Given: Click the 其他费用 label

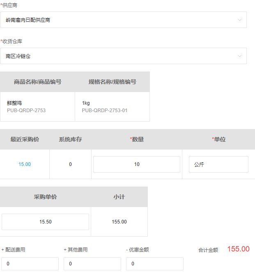Looking at the screenshot, I should click(76, 250).
